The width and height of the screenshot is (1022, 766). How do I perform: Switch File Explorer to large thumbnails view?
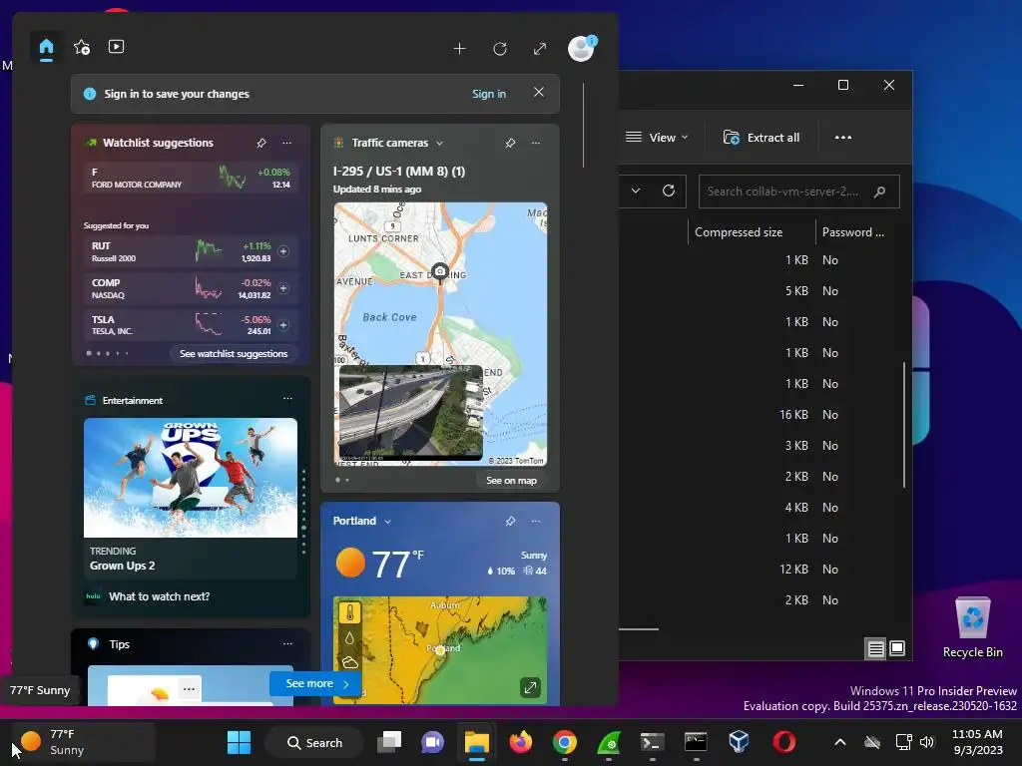[897, 648]
